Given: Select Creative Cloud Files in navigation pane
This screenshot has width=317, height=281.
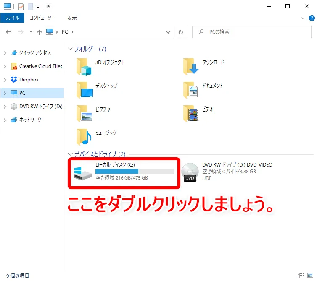Looking at the screenshot, I should (x=41, y=66).
